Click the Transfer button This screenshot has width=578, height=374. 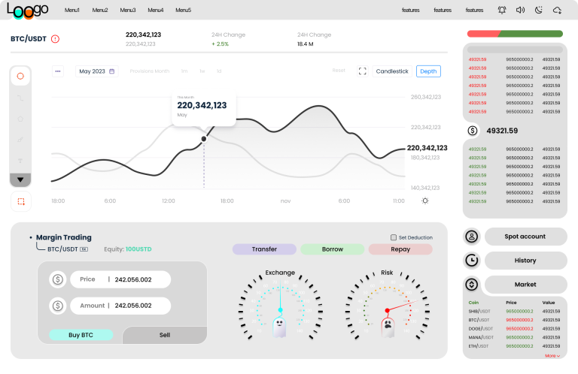[264, 249]
